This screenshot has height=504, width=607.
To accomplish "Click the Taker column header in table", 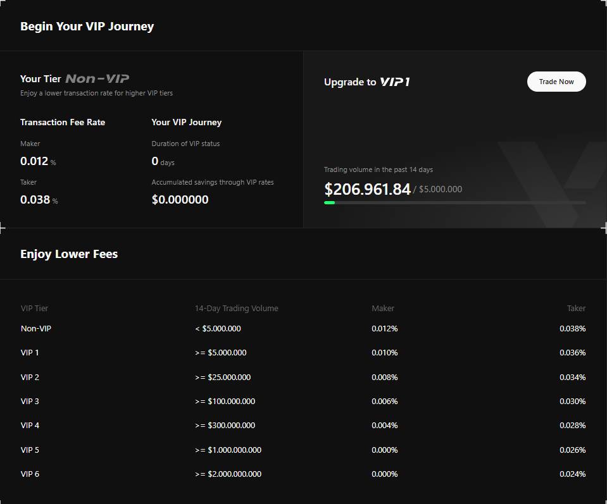I will click(x=576, y=309).
